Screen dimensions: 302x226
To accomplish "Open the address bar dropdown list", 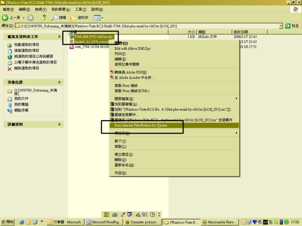I will (281, 26).
